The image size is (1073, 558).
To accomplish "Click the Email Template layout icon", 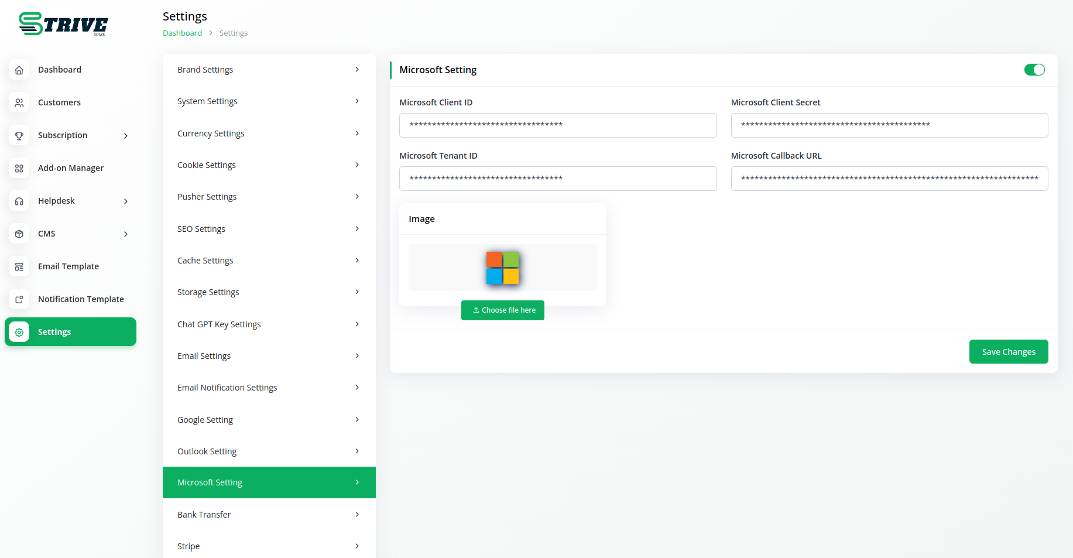I will point(19,266).
